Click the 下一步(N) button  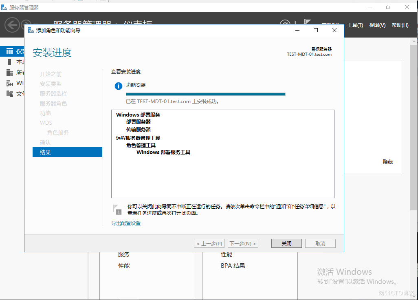(x=243, y=243)
